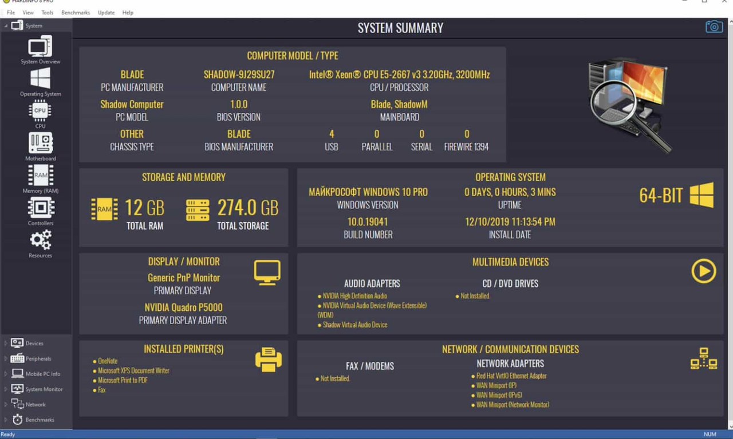Viewport: 733px width, 439px height.
Task: Open the View menu
Action: pos(28,13)
